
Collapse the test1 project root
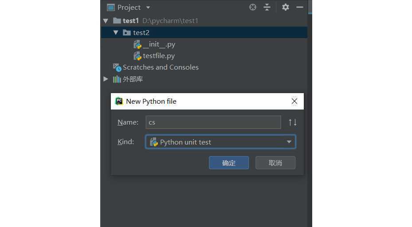[106, 21]
